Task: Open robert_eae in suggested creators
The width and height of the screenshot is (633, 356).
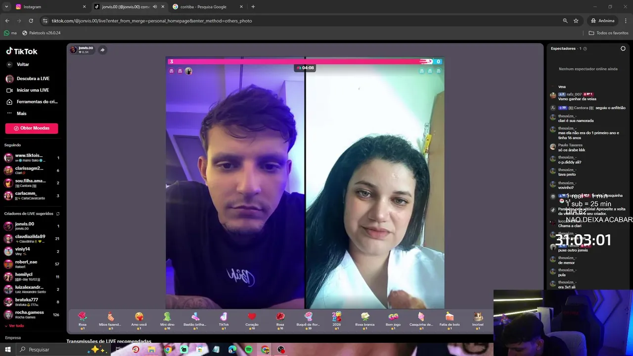Action: click(x=32, y=264)
